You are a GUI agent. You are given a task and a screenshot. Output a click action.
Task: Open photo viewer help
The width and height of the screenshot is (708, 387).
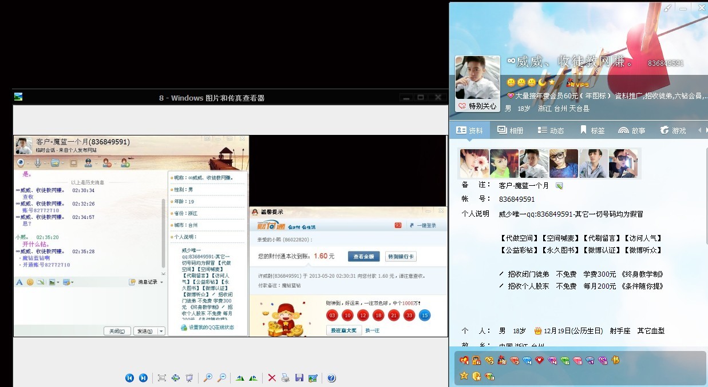(331, 378)
